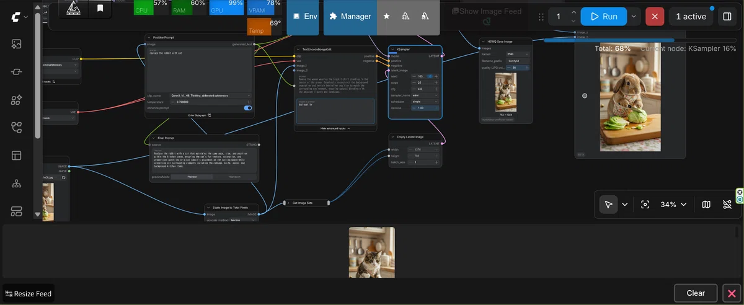The height and width of the screenshot is (305, 744).
Task: Open the Run button options dropdown
Action: 634,17
